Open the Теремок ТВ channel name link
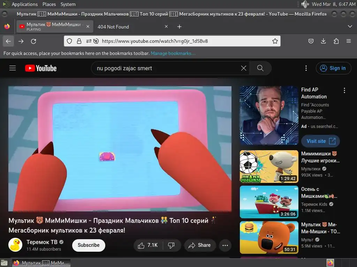Image resolution: width=357 pixels, height=267 pixels. (42, 242)
